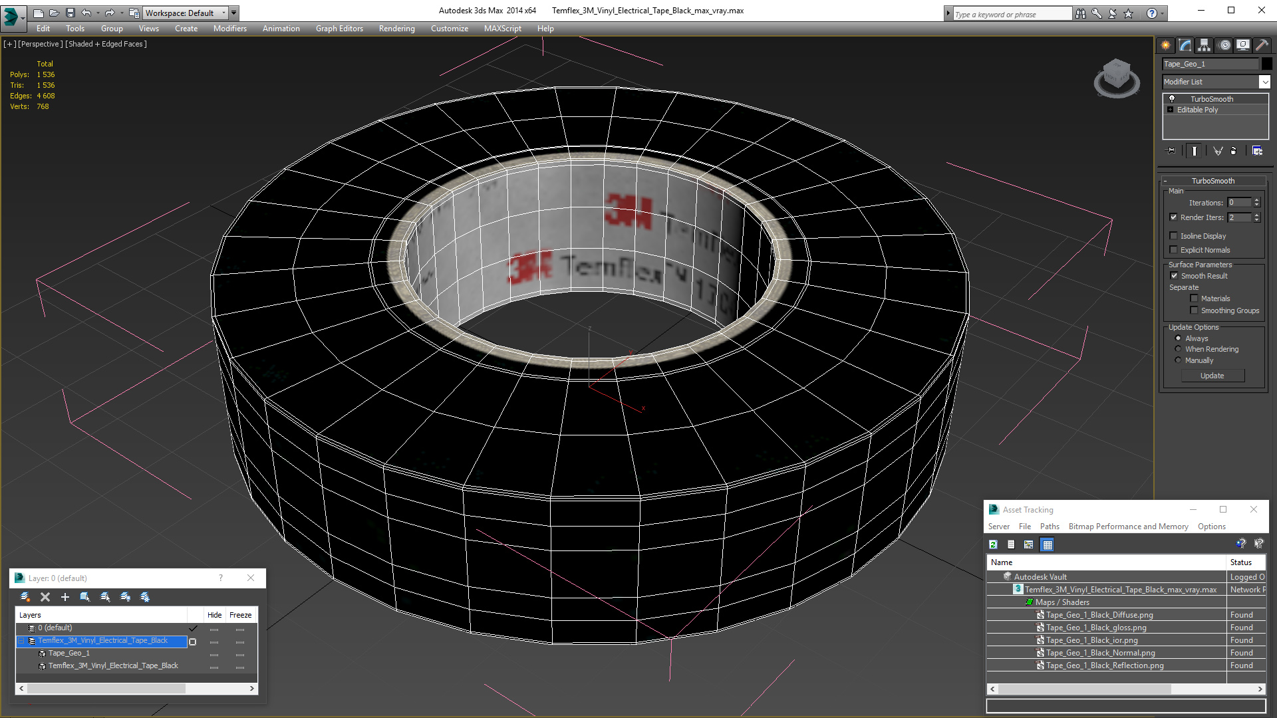
Task: Click Select Highlighted Objects icon in the Layer dialog
Action: 85,597
